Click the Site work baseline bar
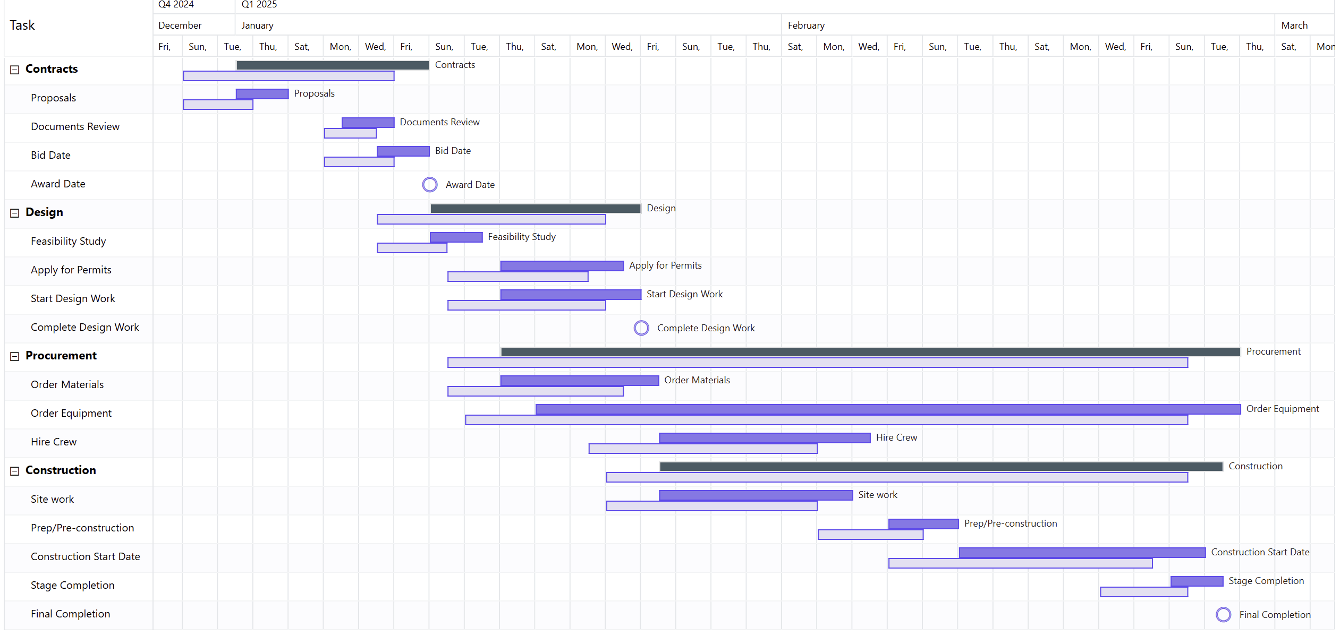 tap(711, 506)
